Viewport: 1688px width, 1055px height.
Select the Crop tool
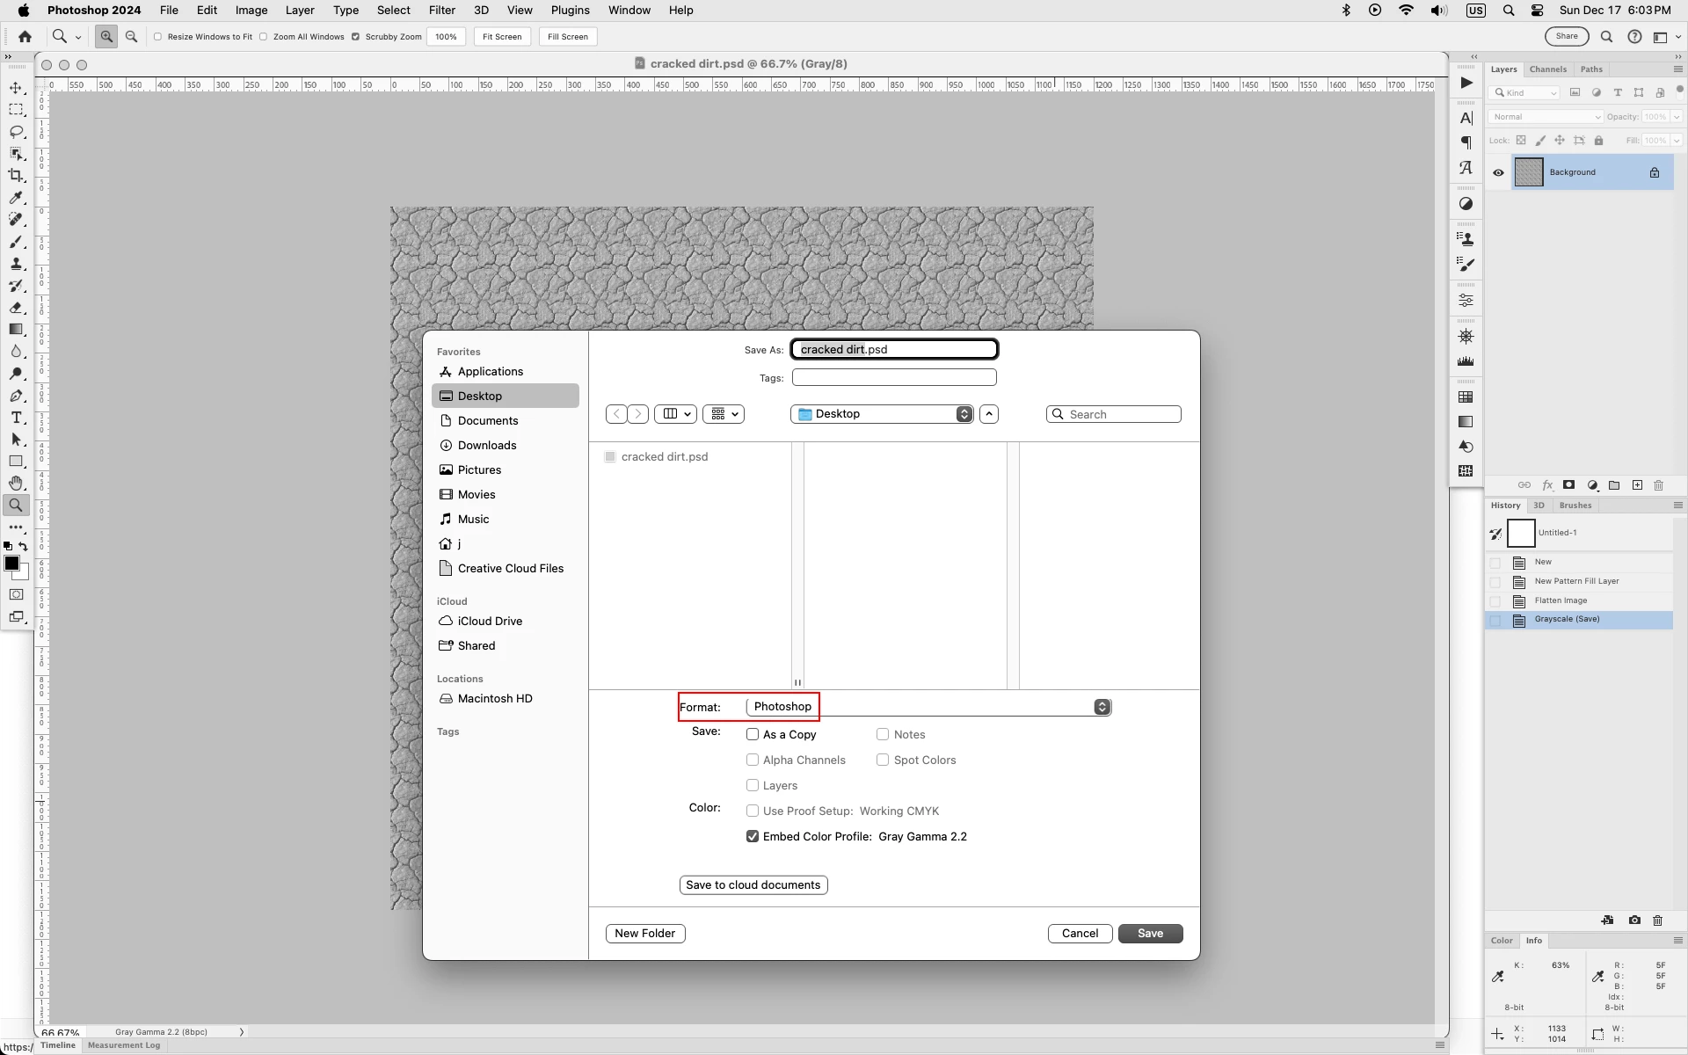tap(16, 176)
